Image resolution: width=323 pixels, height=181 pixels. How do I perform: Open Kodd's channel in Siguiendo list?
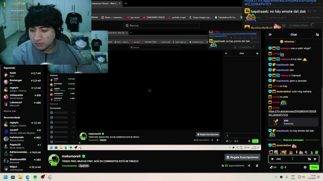click(x=22, y=74)
